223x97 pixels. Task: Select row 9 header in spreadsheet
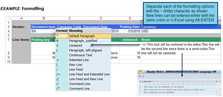tap(9, 58)
